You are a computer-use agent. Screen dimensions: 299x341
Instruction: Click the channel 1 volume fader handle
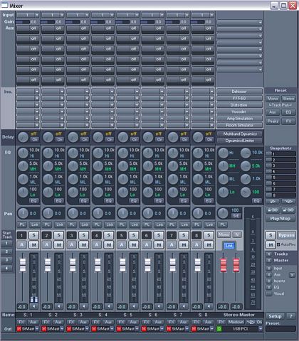coord(23,265)
